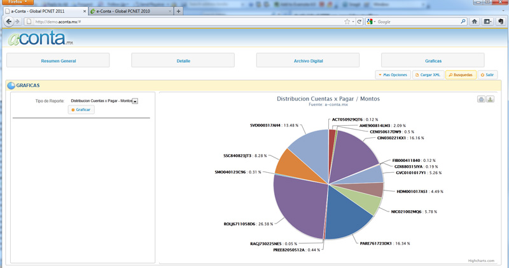Screen dimensions: 509x268
Task: Close the a-Conta Global PCNET 2011 tab
Action: click(85, 11)
